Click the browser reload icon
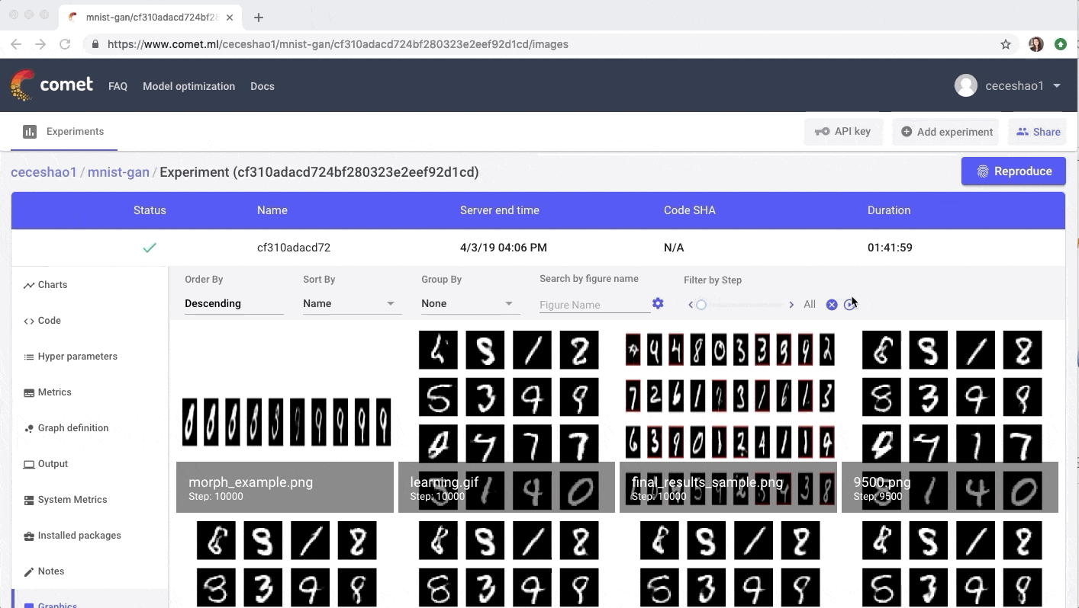The height and width of the screenshot is (608, 1079). click(x=65, y=44)
